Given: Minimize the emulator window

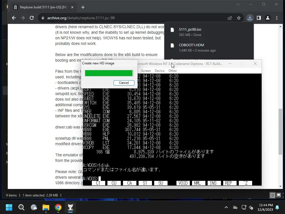Looking at the screenshot, I should coord(230,64).
